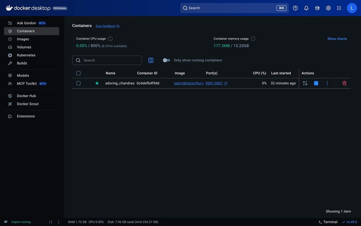Viewport: 361px width, 226px height.
Task: Open the Help center question mark icon
Action: [295, 8]
